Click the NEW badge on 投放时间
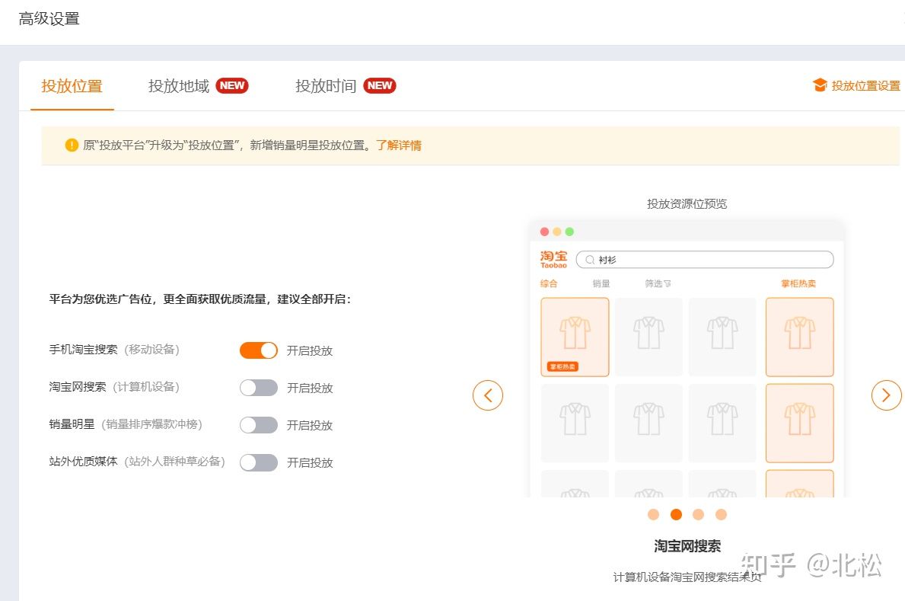905x601 pixels. tap(380, 85)
